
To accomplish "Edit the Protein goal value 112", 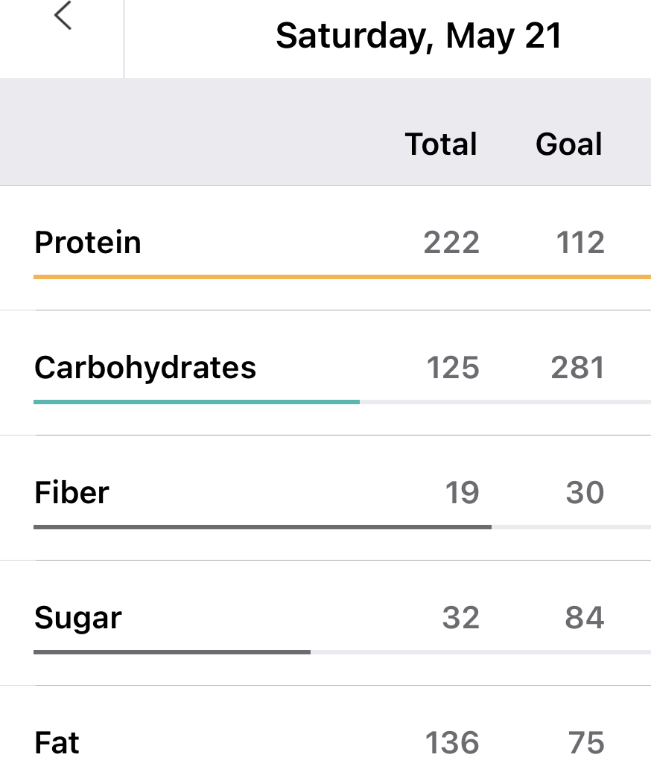I will [x=580, y=243].
